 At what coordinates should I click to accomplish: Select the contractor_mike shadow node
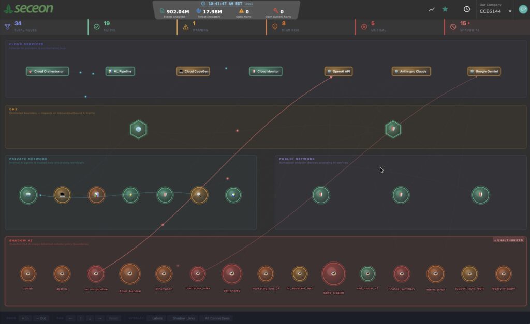pos(198,274)
